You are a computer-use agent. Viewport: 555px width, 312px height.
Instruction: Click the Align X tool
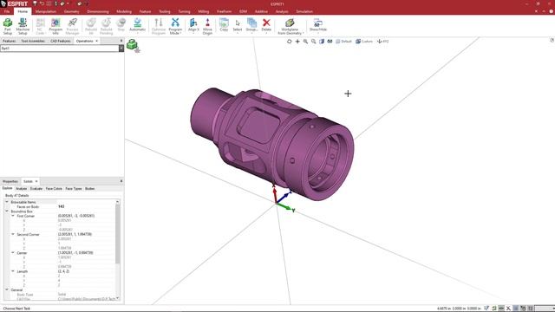pos(193,25)
